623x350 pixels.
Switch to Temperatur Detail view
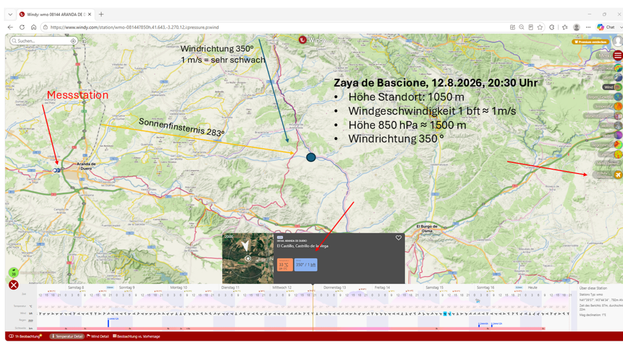coord(67,336)
